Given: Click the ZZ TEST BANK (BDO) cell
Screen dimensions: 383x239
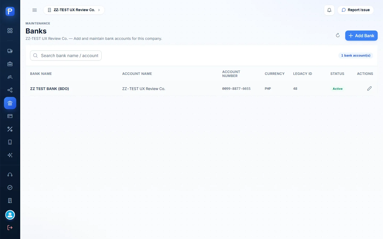Looking at the screenshot, I should (x=49, y=89).
